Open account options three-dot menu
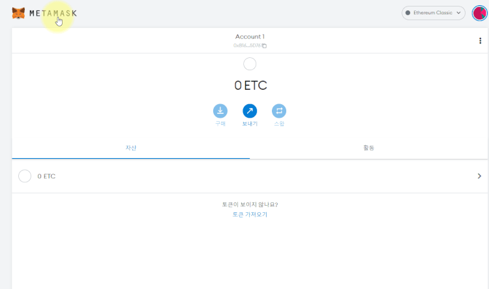Viewport: 489px width, 289px height. 480,41
